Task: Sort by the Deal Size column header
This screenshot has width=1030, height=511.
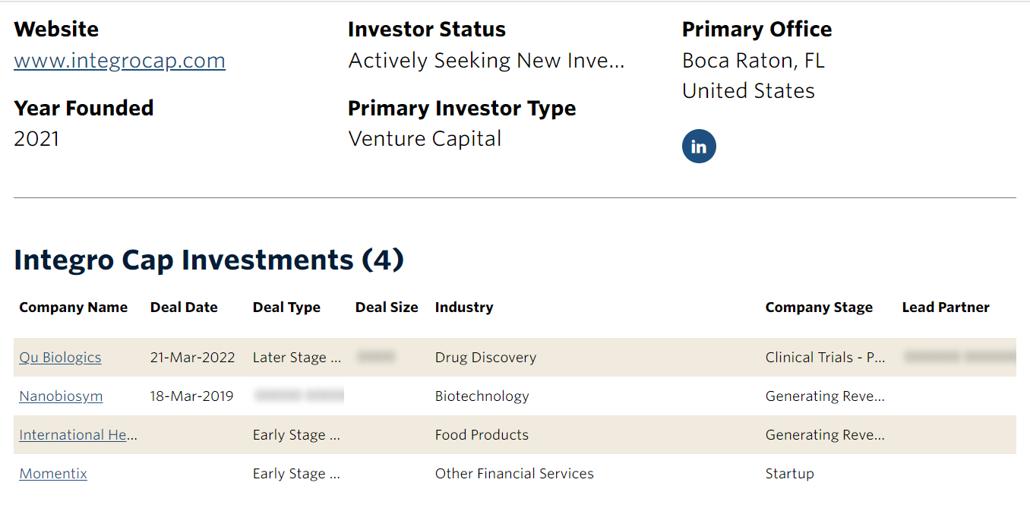Action: [x=387, y=308]
